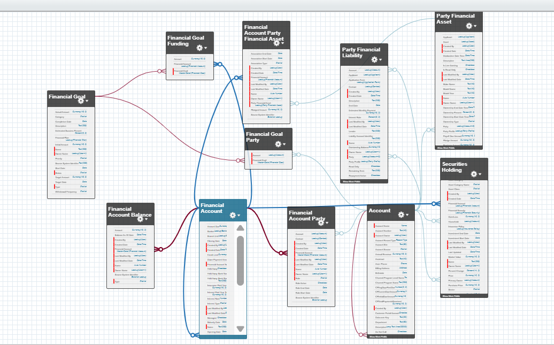Image resolution: width=554 pixels, height=345 pixels.
Task: Click Do Not Call field in Account
Action: (391, 332)
